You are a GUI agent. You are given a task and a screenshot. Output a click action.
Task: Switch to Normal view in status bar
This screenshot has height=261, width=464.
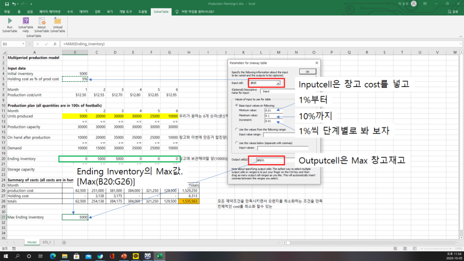[x=395, y=249]
